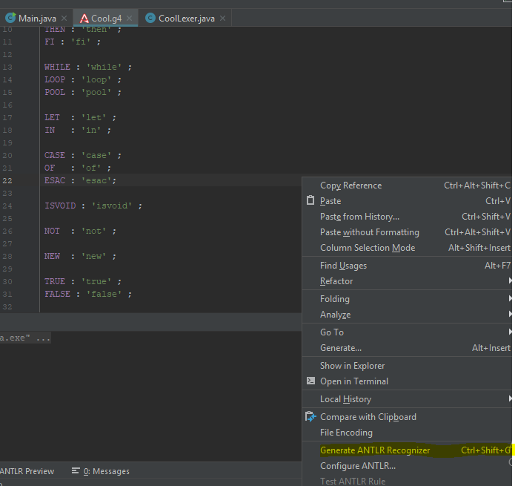Close the Cool.g4 editor tab
Screen dimensions: 515x486
tap(130, 18)
